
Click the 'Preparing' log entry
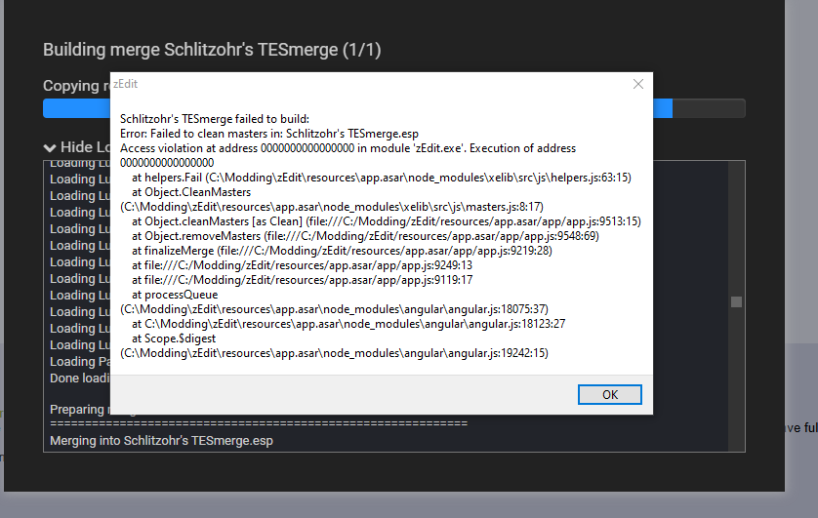click(x=80, y=410)
